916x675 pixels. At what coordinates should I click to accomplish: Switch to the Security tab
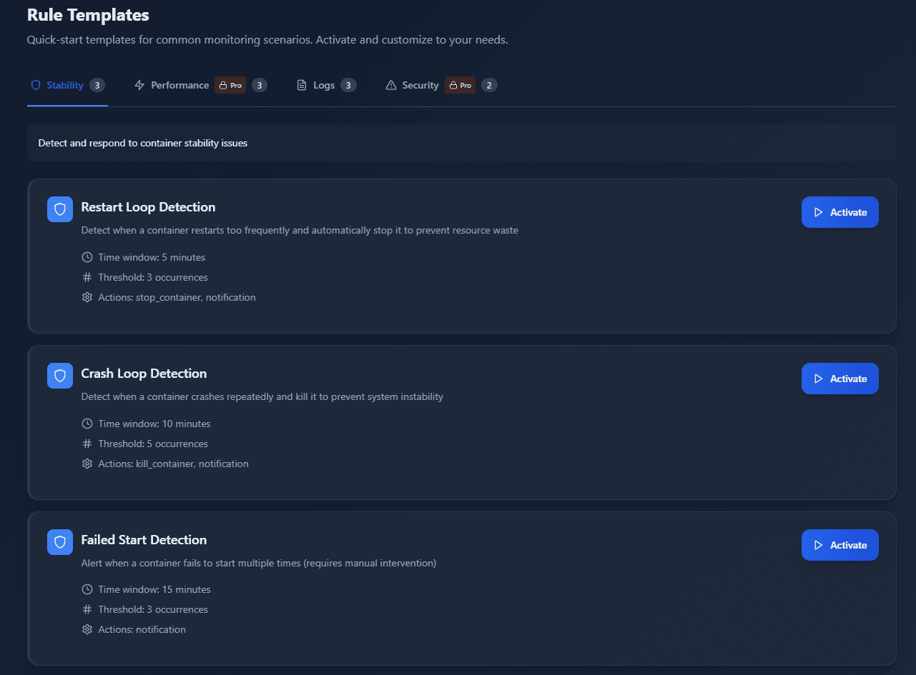(421, 85)
